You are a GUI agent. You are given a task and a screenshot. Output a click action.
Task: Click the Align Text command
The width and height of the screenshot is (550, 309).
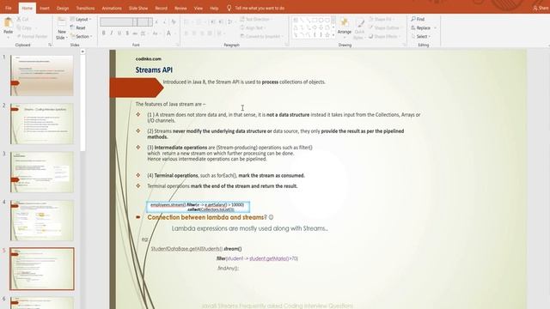252,27
